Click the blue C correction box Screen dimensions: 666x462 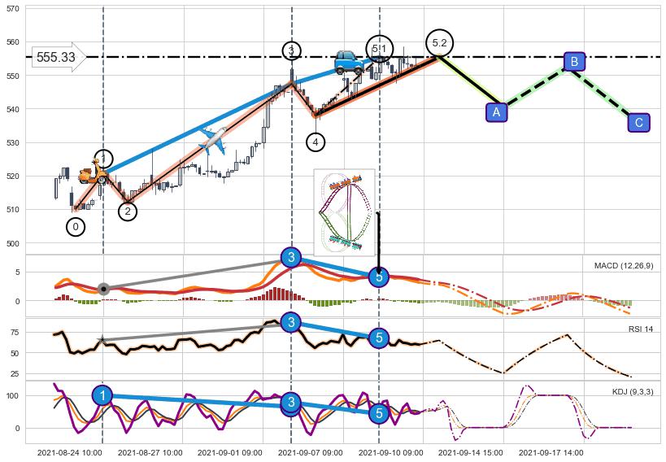click(x=638, y=123)
